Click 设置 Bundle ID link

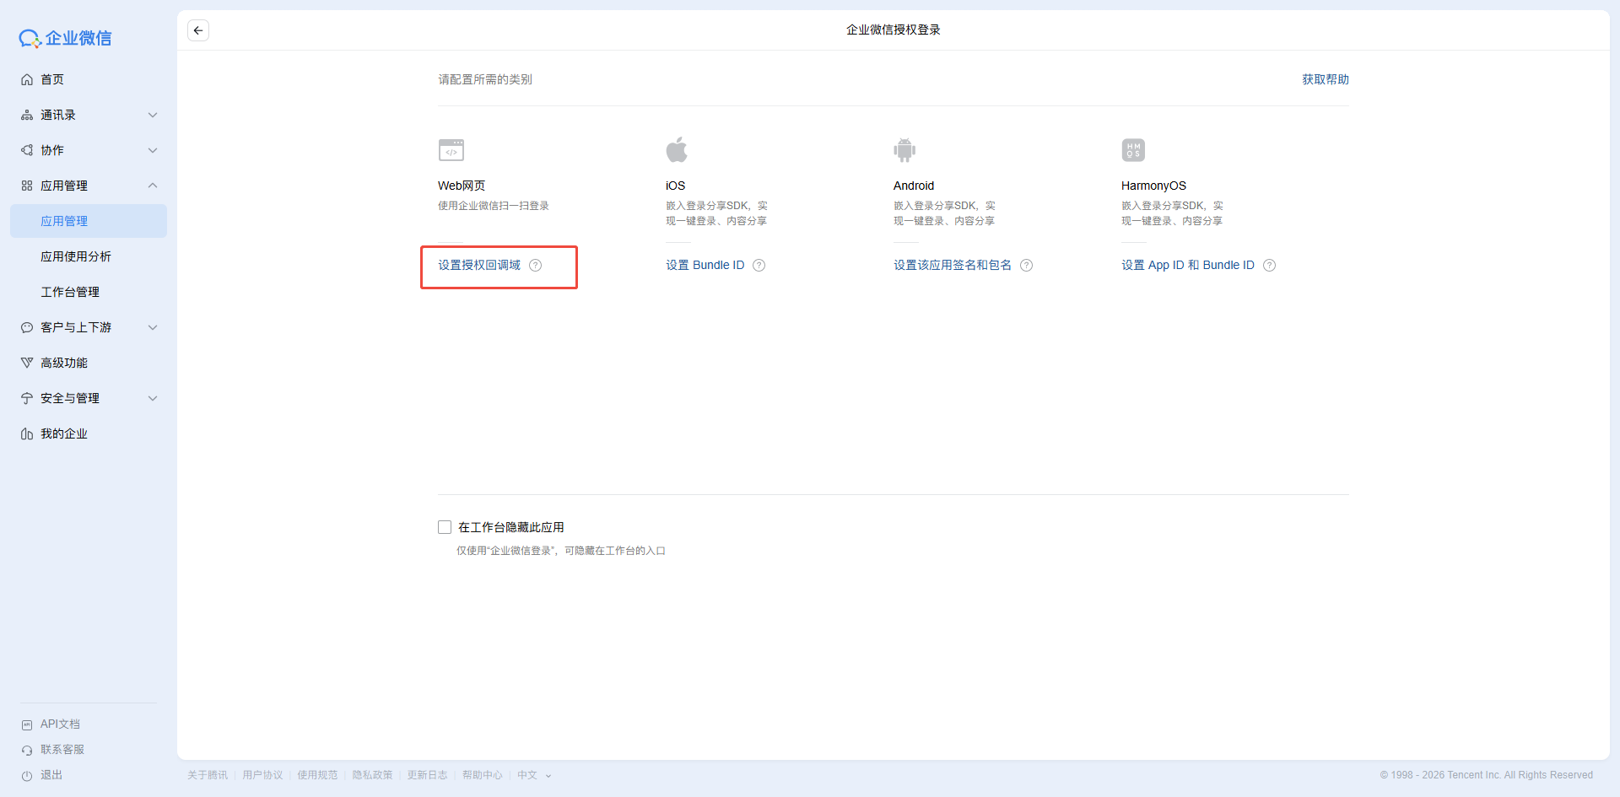(x=705, y=265)
